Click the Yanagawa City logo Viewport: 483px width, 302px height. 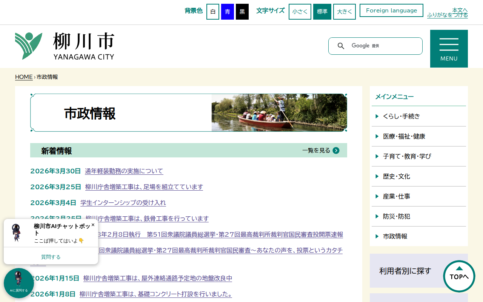(x=65, y=46)
